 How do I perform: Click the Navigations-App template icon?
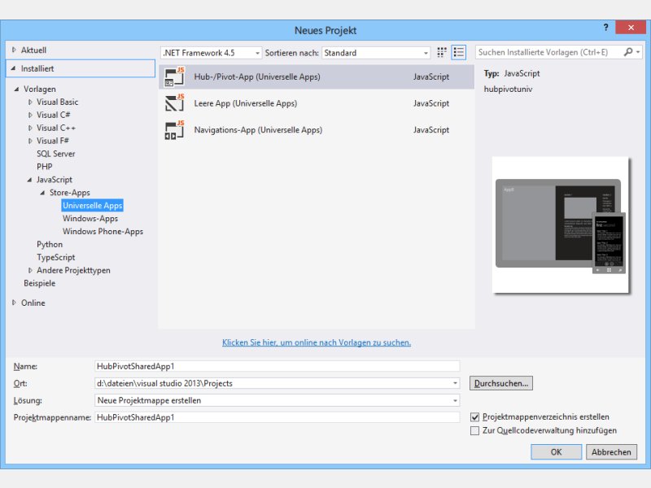[x=174, y=130]
